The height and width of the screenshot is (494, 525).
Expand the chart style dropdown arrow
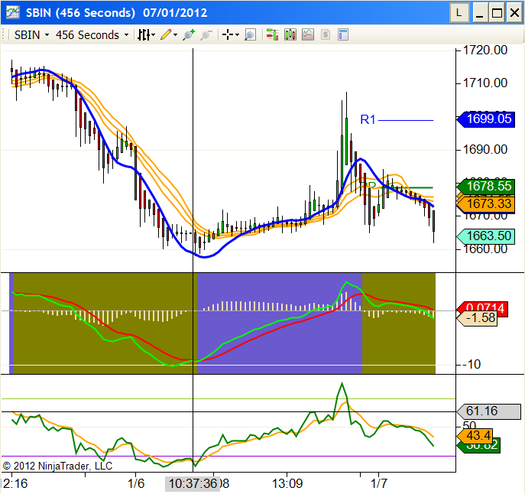(x=154, y=35)
